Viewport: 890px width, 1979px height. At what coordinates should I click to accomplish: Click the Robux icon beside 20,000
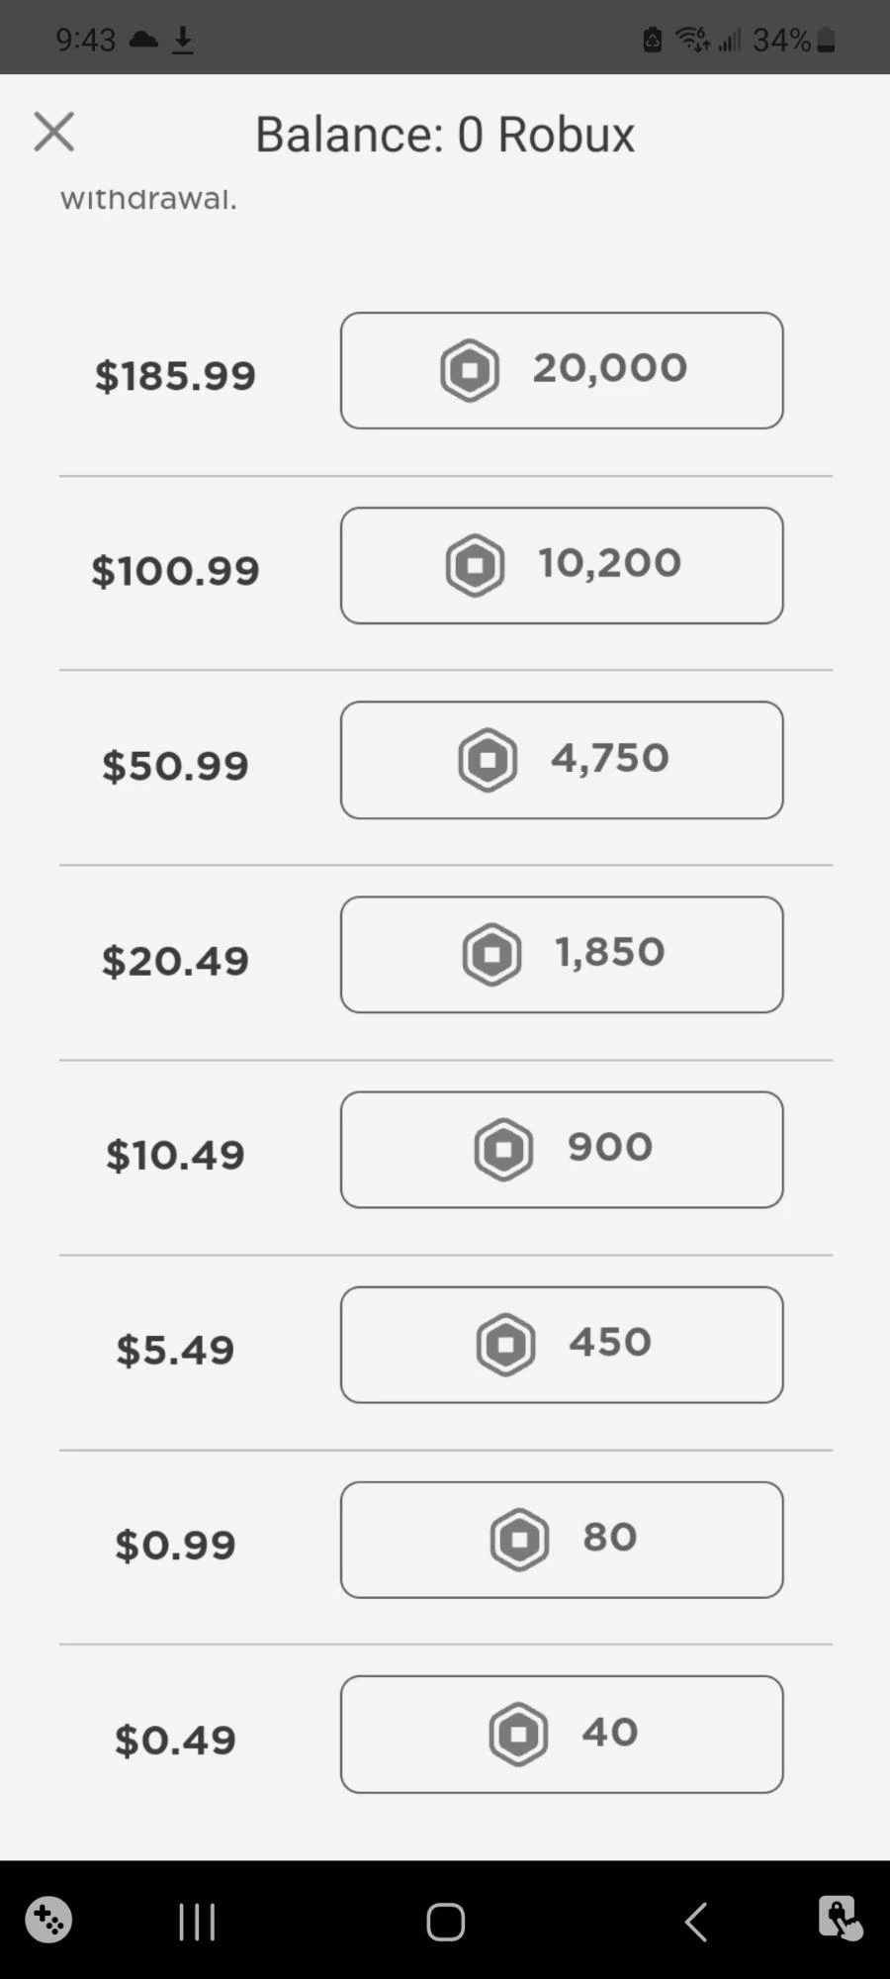coord(470,370)
